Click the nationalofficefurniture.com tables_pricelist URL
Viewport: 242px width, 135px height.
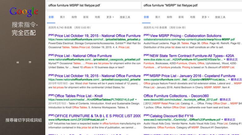(94, 40)
